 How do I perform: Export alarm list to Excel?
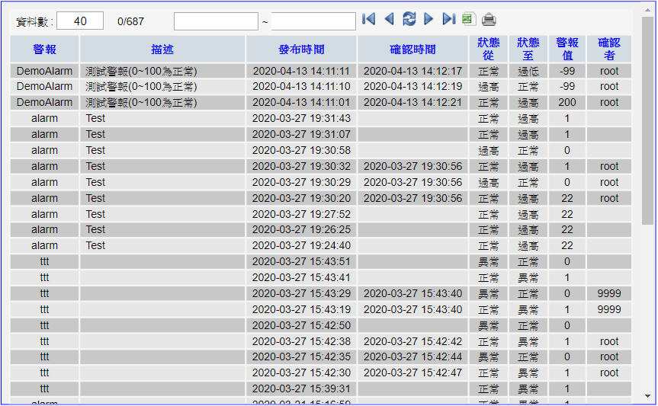pos(468,20)
